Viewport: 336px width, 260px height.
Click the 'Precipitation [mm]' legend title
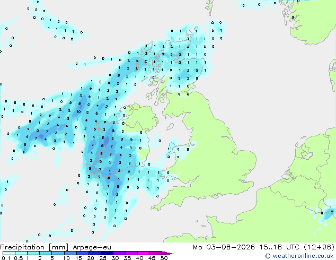[x=34, y=247]
